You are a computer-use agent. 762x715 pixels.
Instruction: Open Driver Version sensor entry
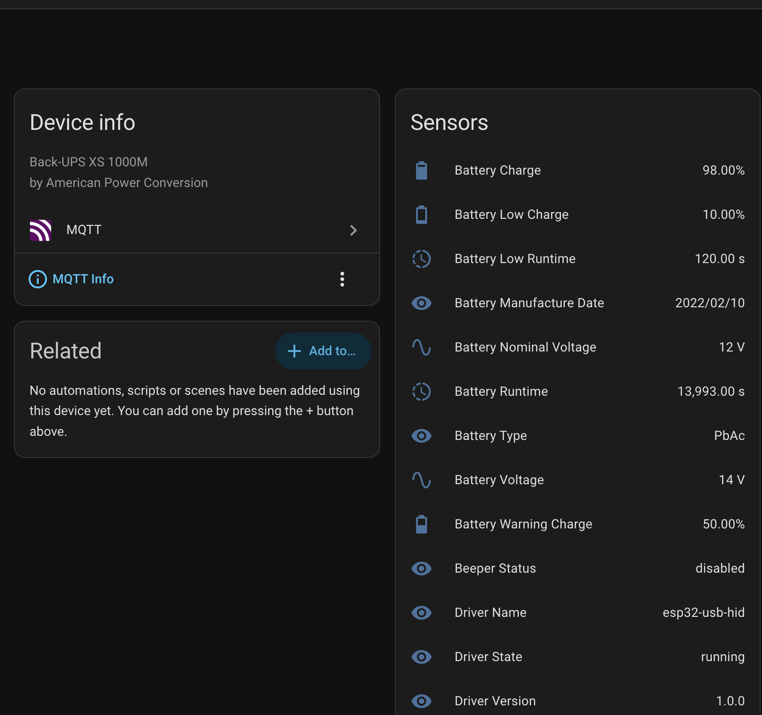[x=578, y=701]
